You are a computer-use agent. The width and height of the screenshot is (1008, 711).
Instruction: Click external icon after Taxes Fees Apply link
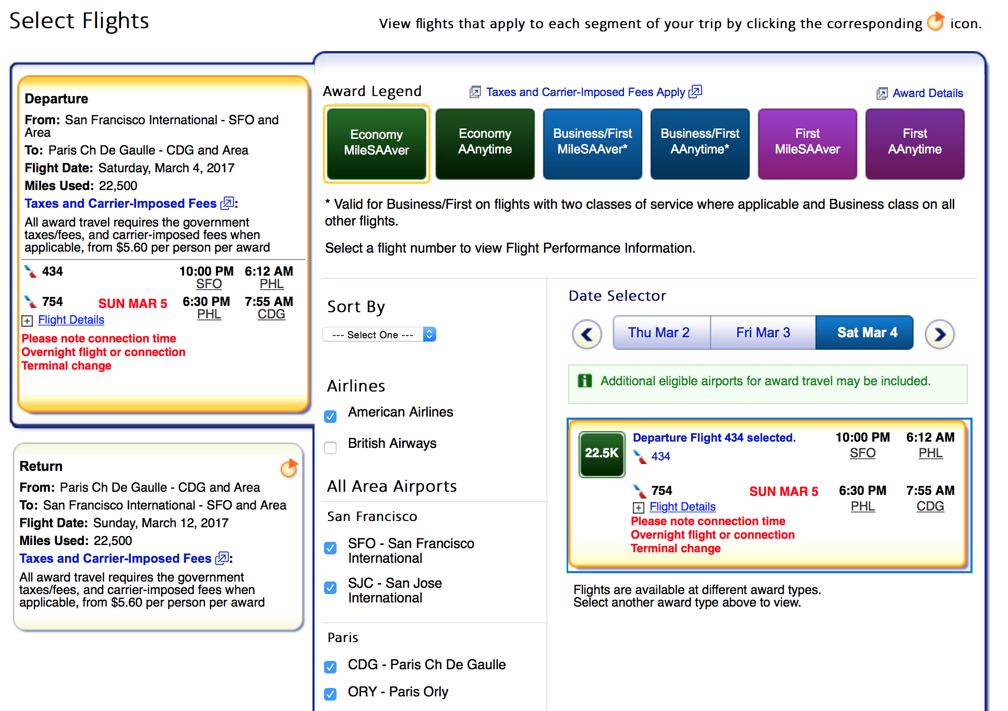[695, 91]
